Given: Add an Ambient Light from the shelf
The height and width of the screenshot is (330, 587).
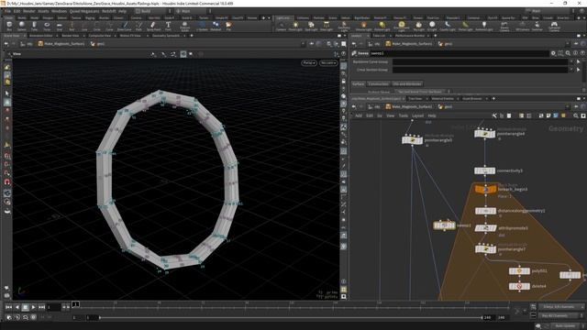Looking at the screenshot, I should tap(484, 26).
